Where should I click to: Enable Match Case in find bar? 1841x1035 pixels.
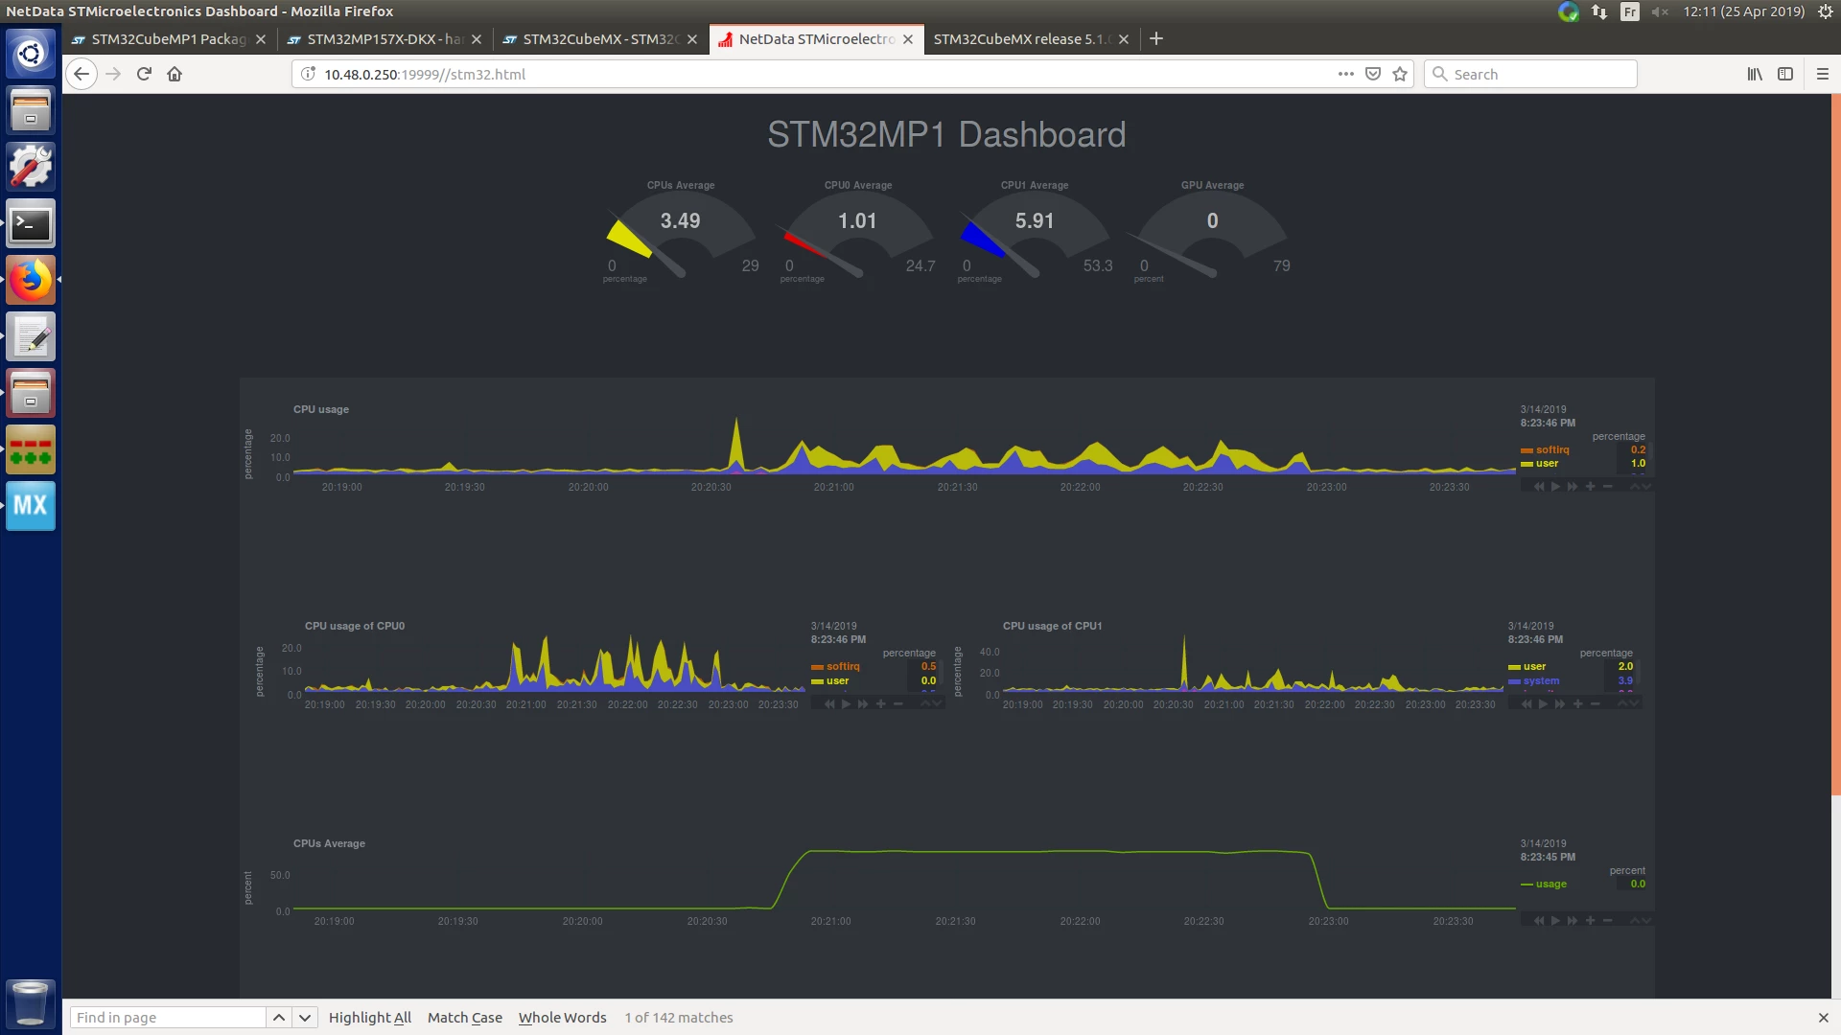point(465,1018)
